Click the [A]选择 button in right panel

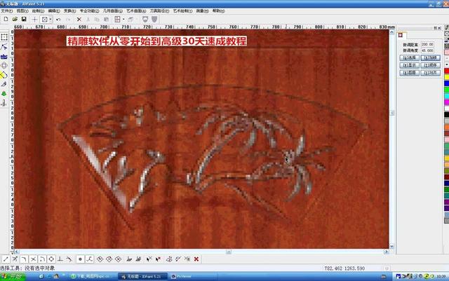pyautogui.click(x=407, y=57)
